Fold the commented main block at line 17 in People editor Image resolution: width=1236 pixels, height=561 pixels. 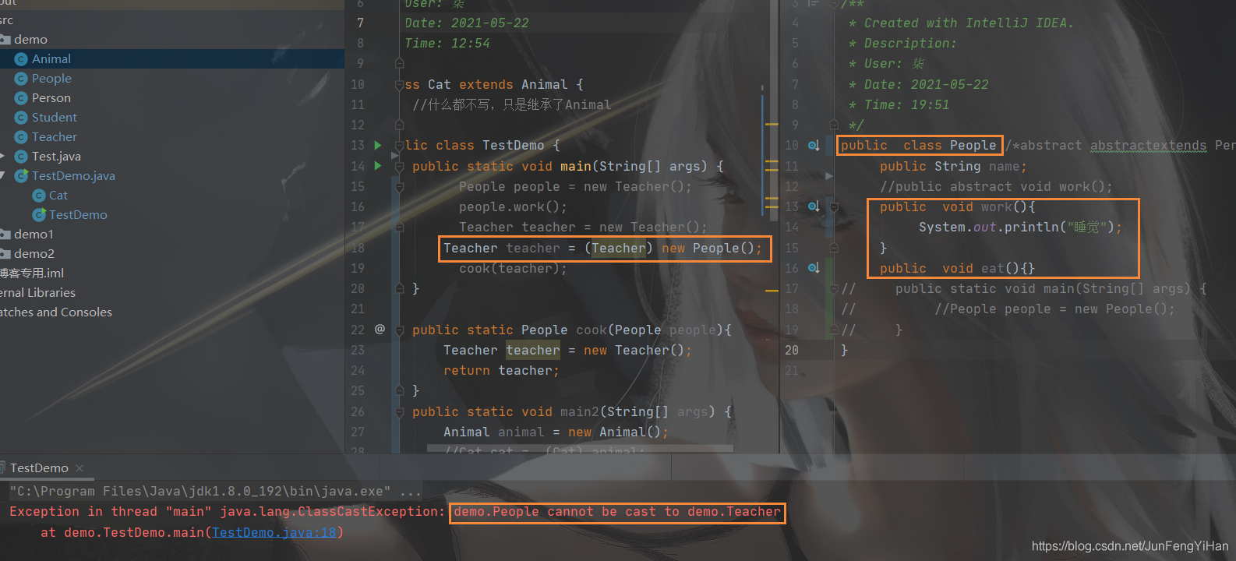(833, 289)
